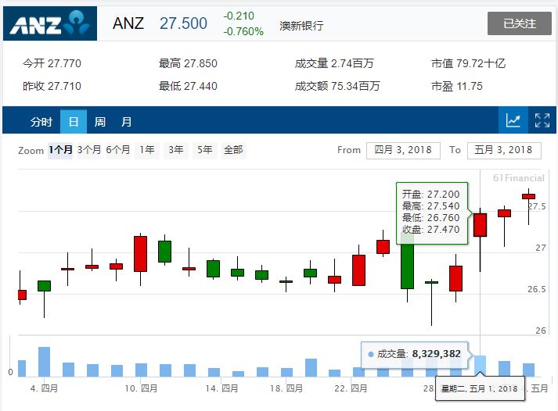Click the tallest volume bar near 4. 四月
Viewport: 558px width, 411px height.
44,362
